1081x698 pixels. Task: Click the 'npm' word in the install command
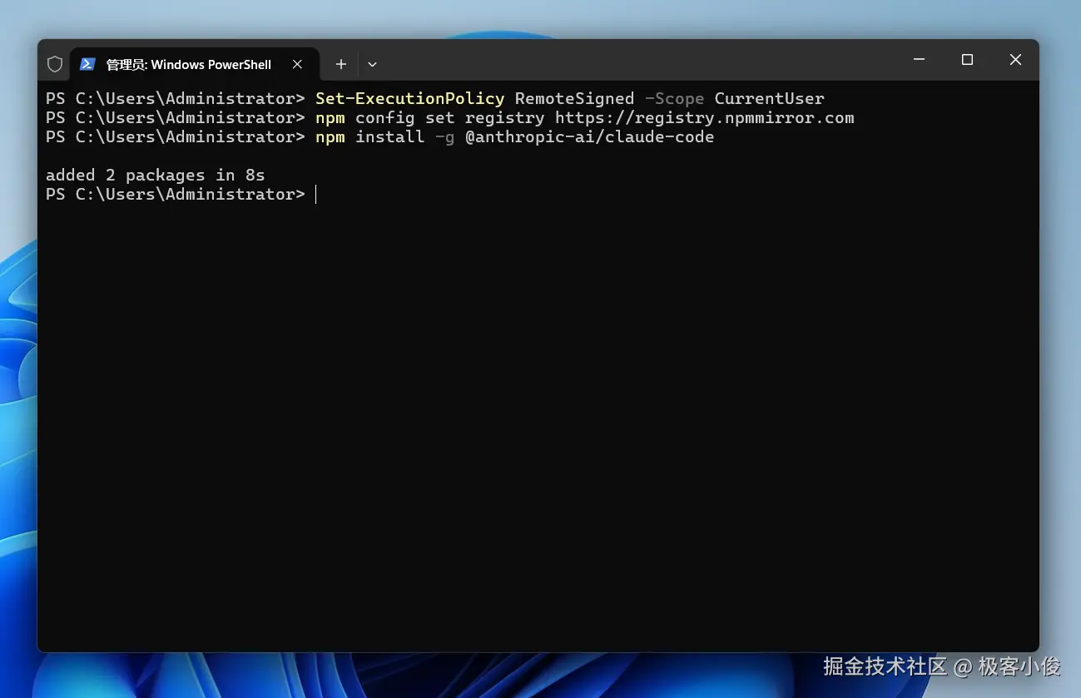(330, 136)
